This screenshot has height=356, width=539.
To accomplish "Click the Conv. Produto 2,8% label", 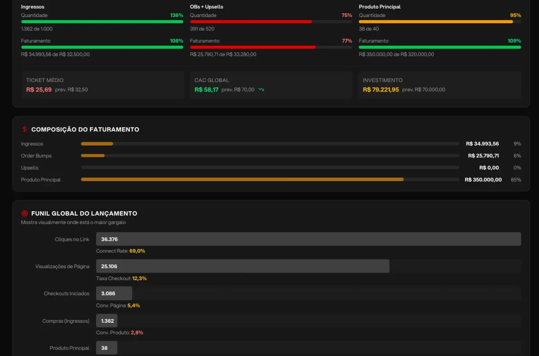I will [x=119, y=333].
